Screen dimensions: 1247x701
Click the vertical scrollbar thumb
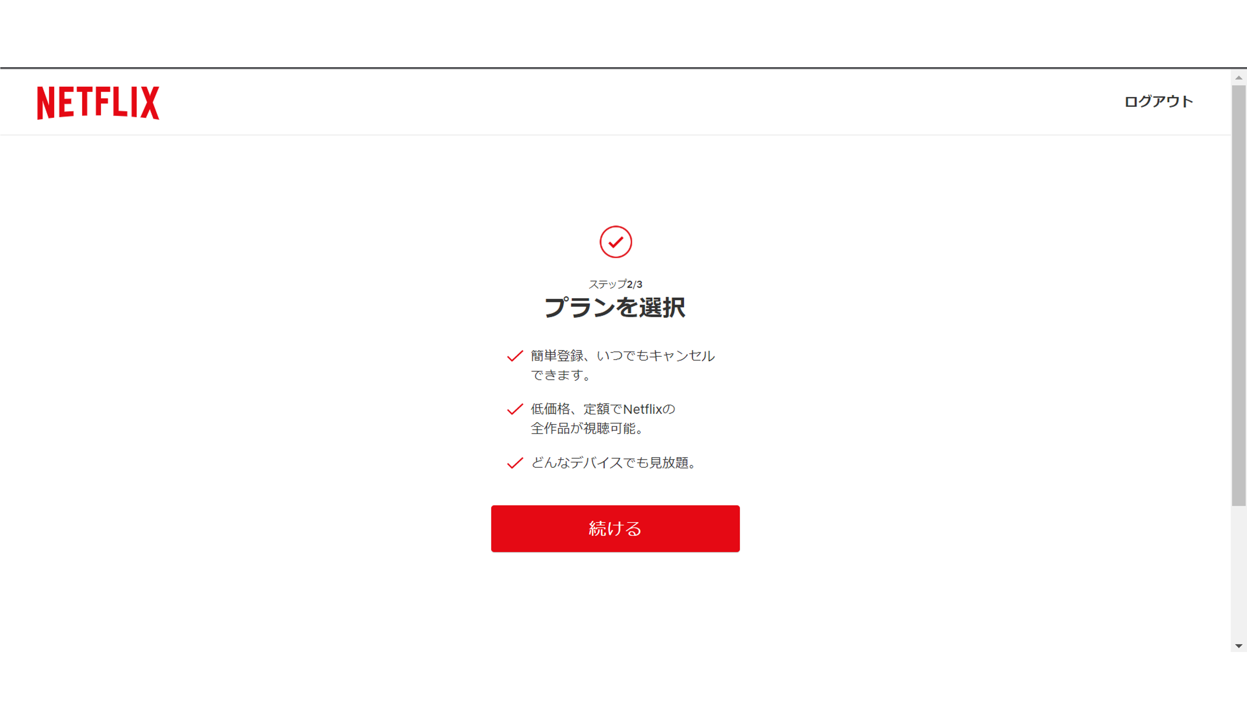tap(1239, 296)
